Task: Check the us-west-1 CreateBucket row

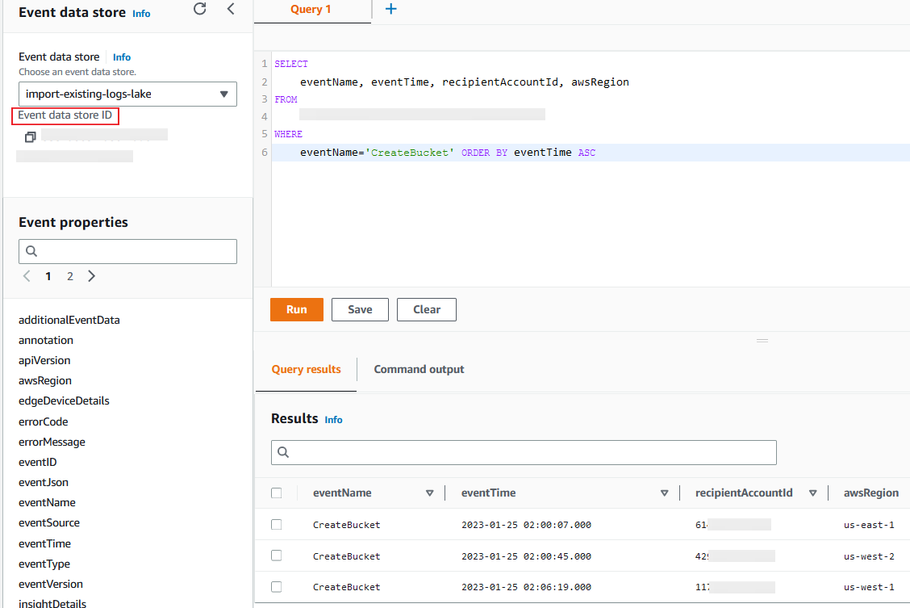Action: 277,586
